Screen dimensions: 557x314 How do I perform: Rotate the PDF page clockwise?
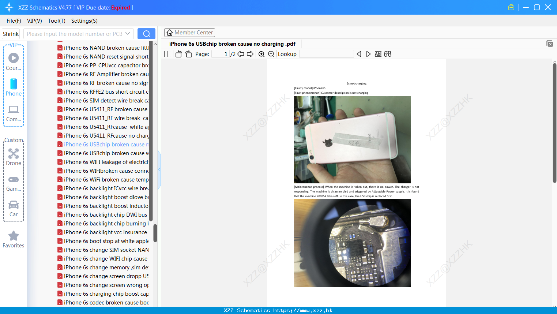click(188, 54)
